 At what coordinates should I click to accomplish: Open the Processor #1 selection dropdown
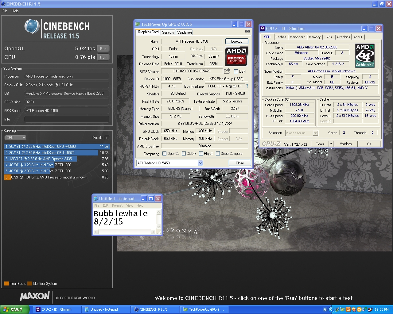(315, 133)
